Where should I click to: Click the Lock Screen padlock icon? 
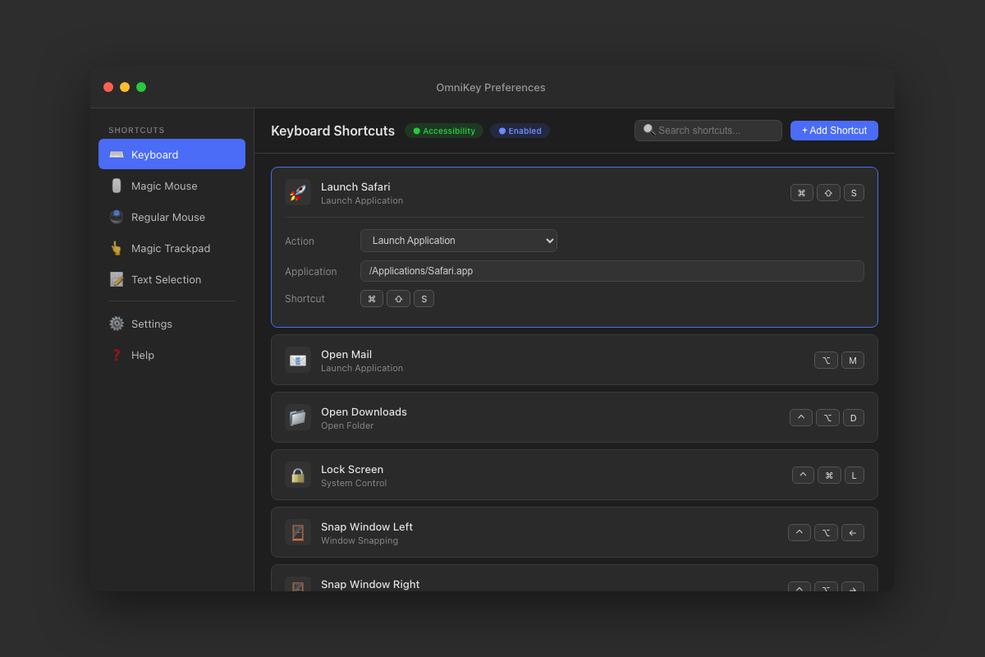297,475
